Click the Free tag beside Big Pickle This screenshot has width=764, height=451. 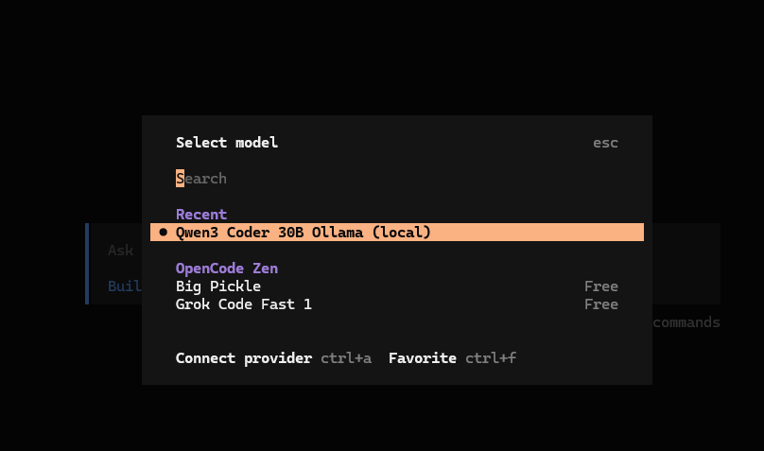click(x=601, y=286)
